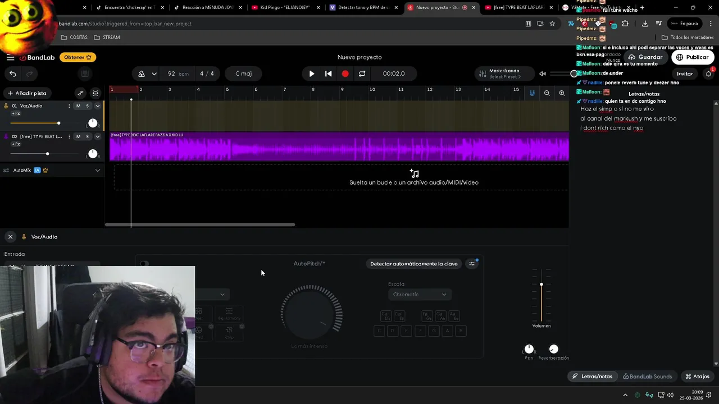Click the Voz/Audio track pan knob
Image resolution: width=719 pixels, height=404 pixels.
pos(93,123)
